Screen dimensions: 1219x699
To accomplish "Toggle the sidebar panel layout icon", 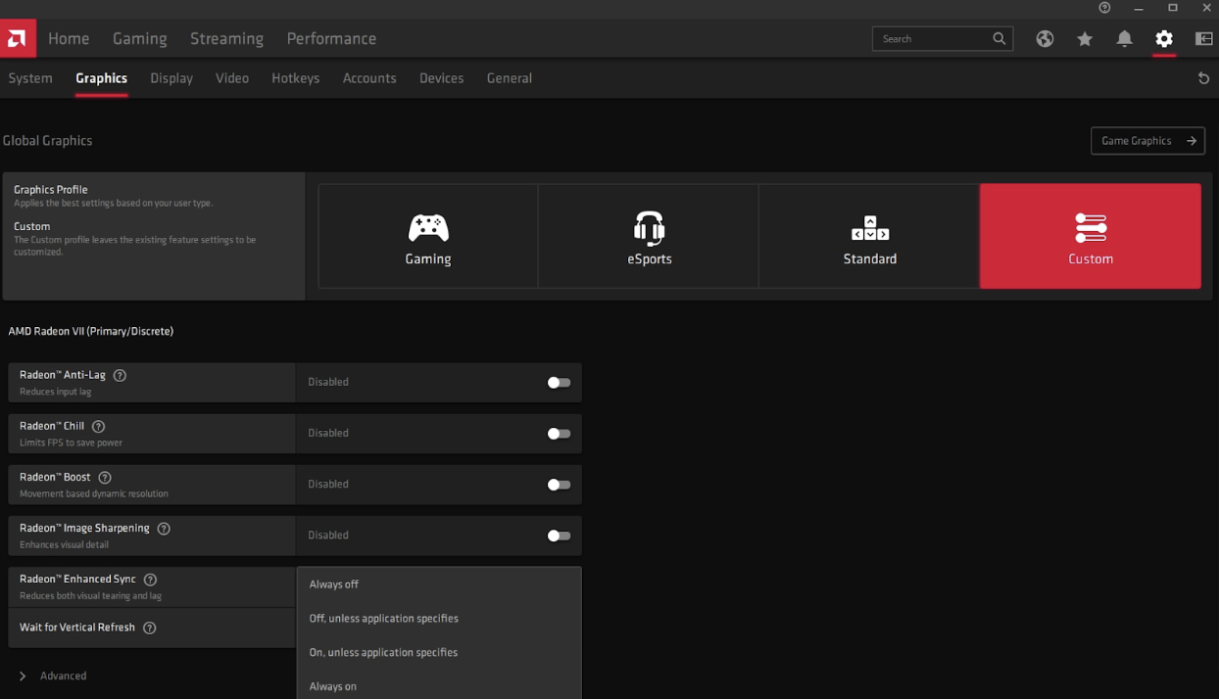I will click(1203, 39).
